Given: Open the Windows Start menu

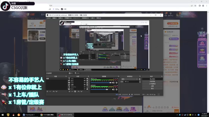Looking at the screenshot, I should (x=3, y=115).
